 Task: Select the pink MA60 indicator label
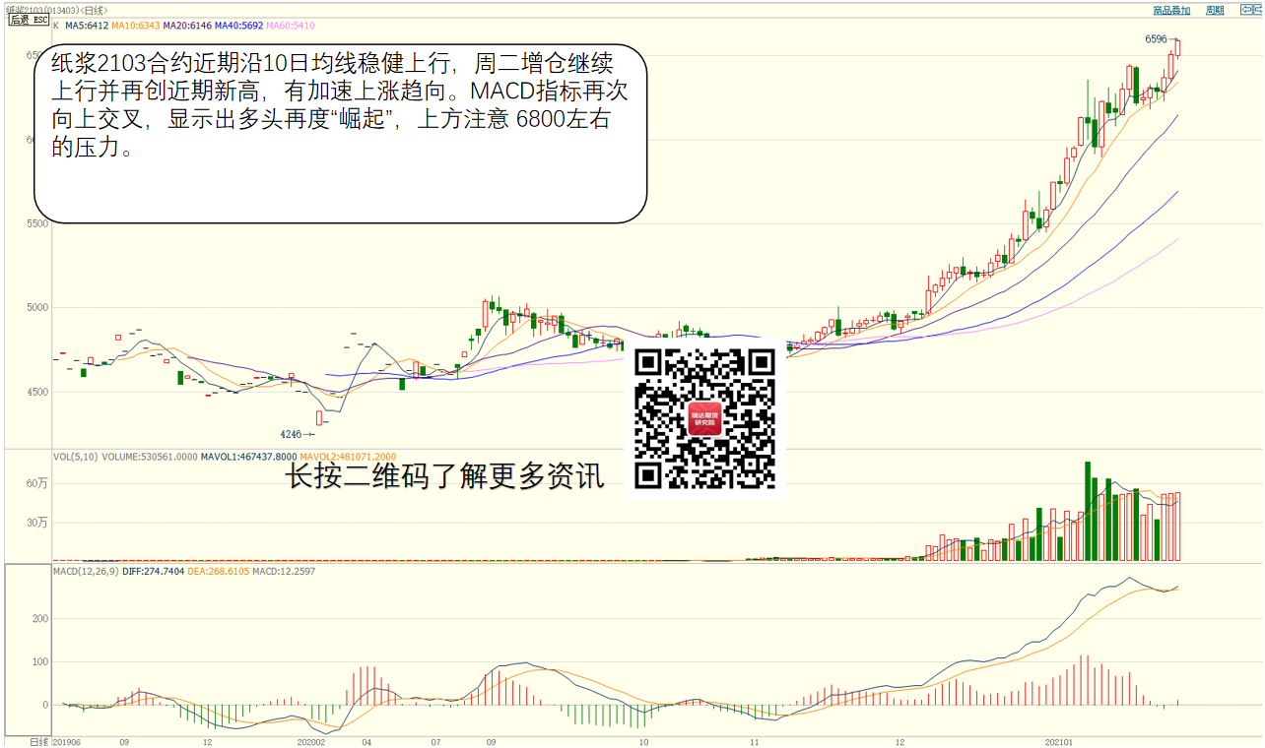click(x=291, y=25)
